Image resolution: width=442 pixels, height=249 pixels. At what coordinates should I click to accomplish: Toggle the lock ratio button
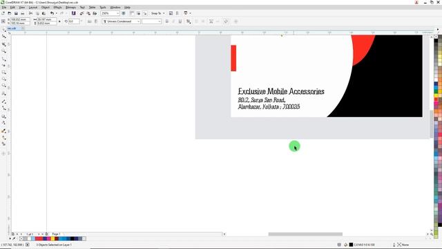coord(59,21)
